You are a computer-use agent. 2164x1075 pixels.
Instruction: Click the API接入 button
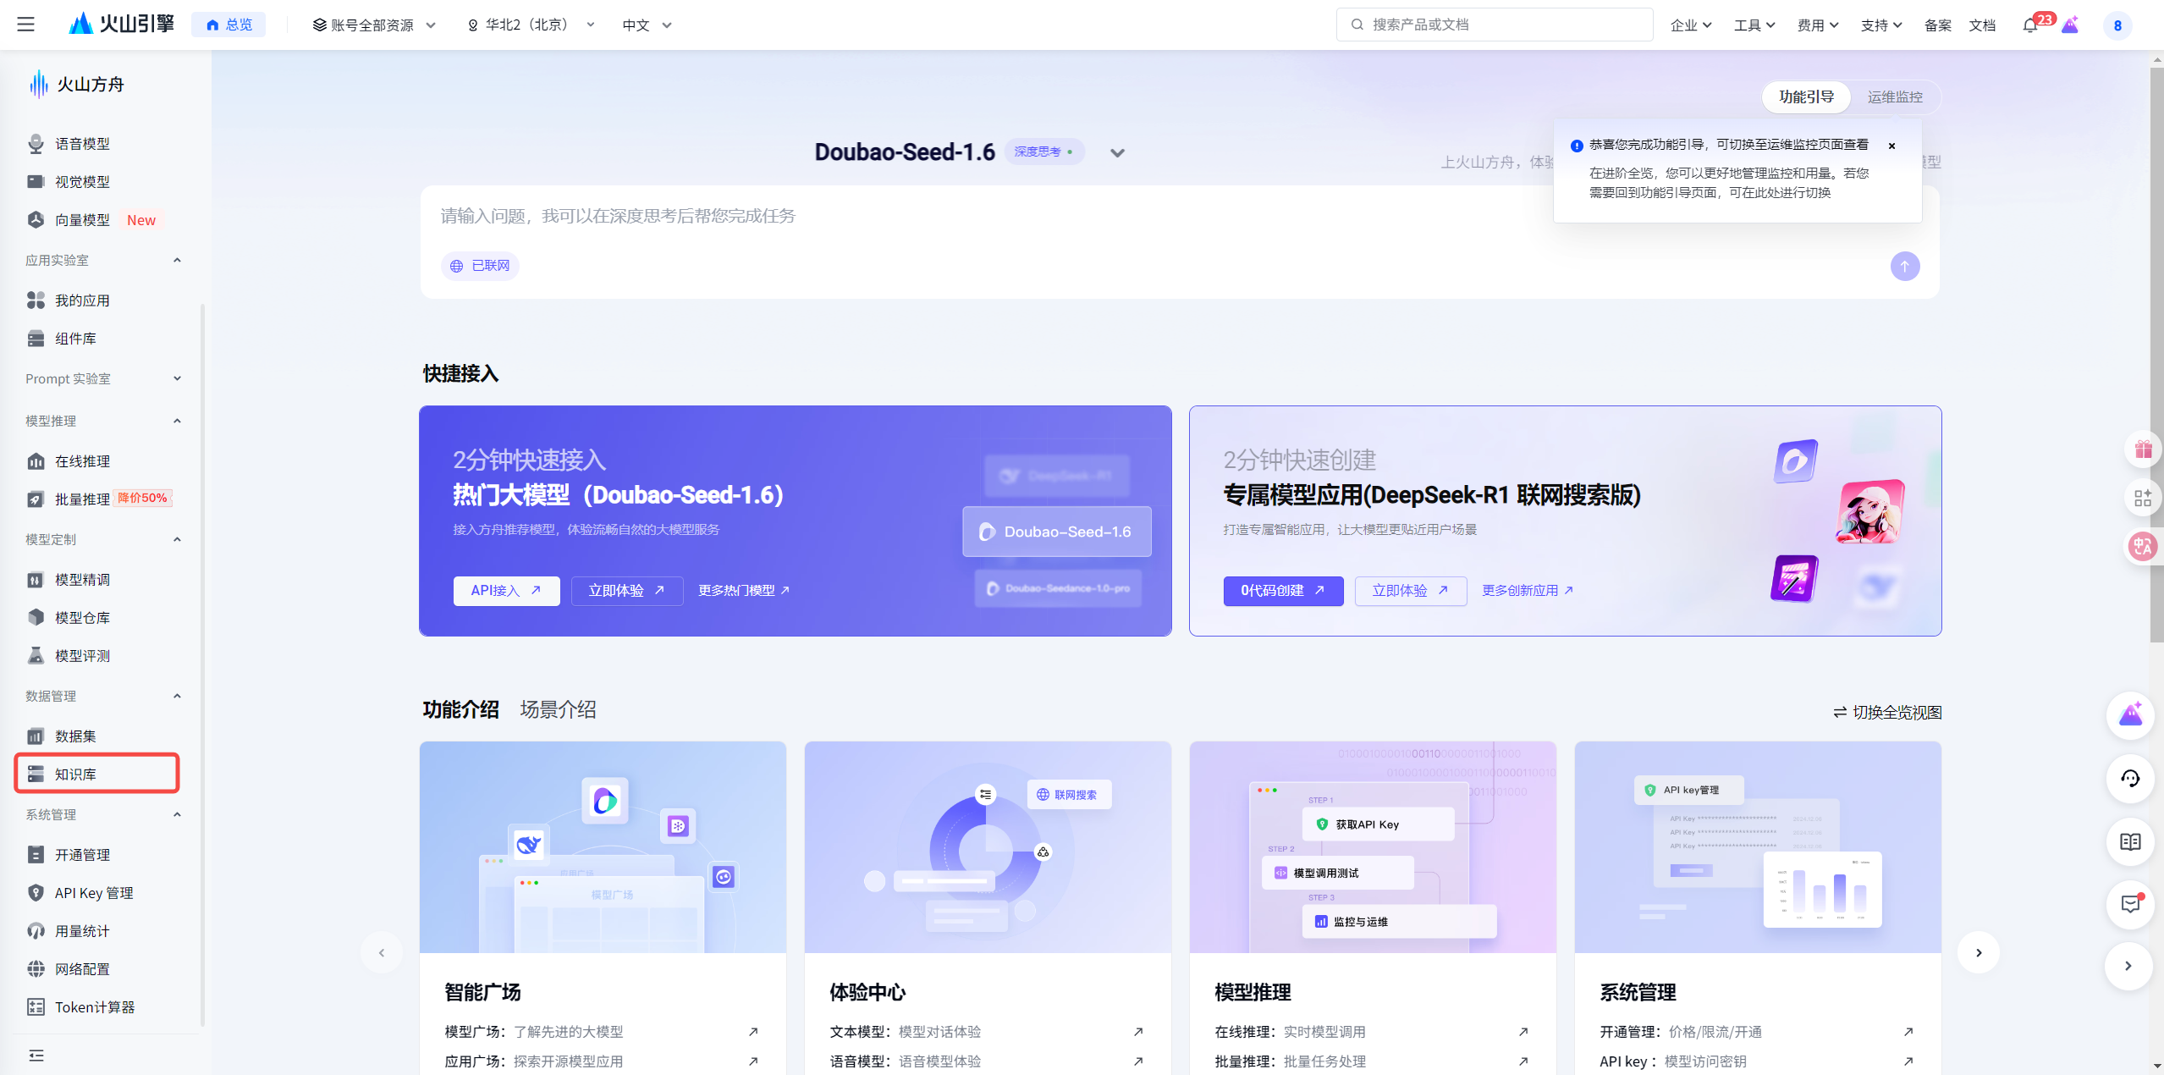click(506, 591)
